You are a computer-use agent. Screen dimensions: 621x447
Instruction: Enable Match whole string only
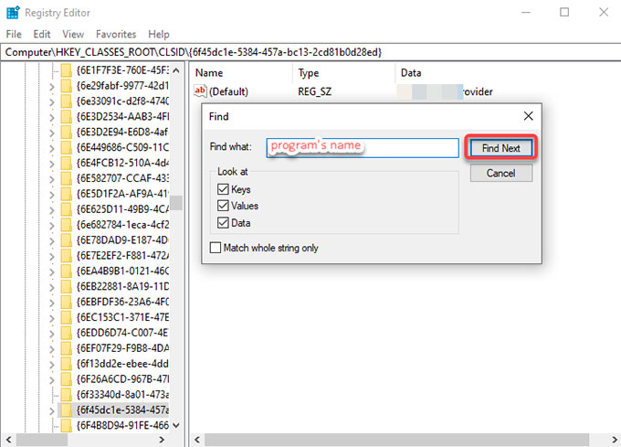point(216,248)
